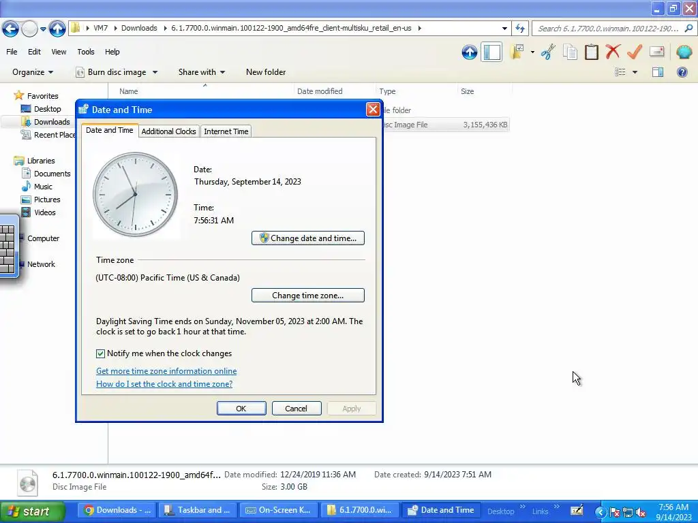Open the view options dropdown arrow

635,72
